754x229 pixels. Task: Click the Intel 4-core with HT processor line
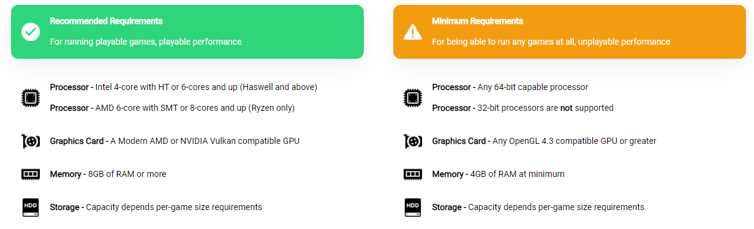tap(183, 87)
